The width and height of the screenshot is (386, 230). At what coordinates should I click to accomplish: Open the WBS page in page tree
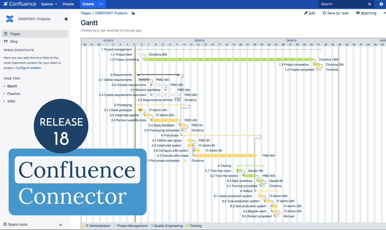(11, 101)
